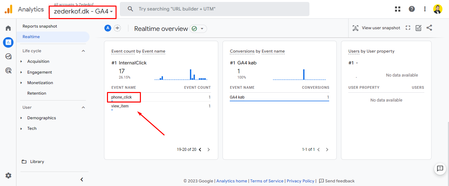Viewport: 449px width, 186px height.
Task: Collapse the User section
Action: (83, 107)
